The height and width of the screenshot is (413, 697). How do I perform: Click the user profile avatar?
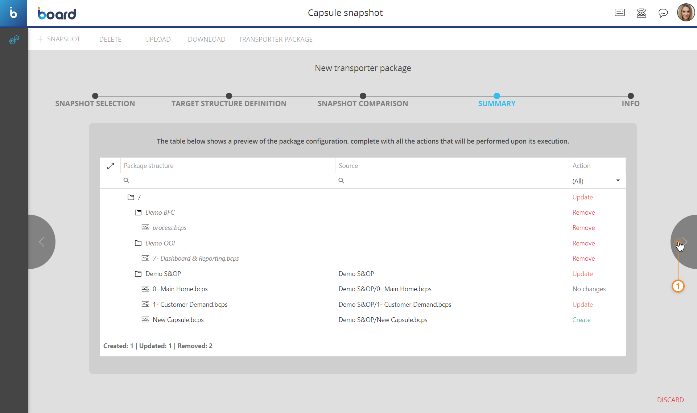(x=685, y=13)
